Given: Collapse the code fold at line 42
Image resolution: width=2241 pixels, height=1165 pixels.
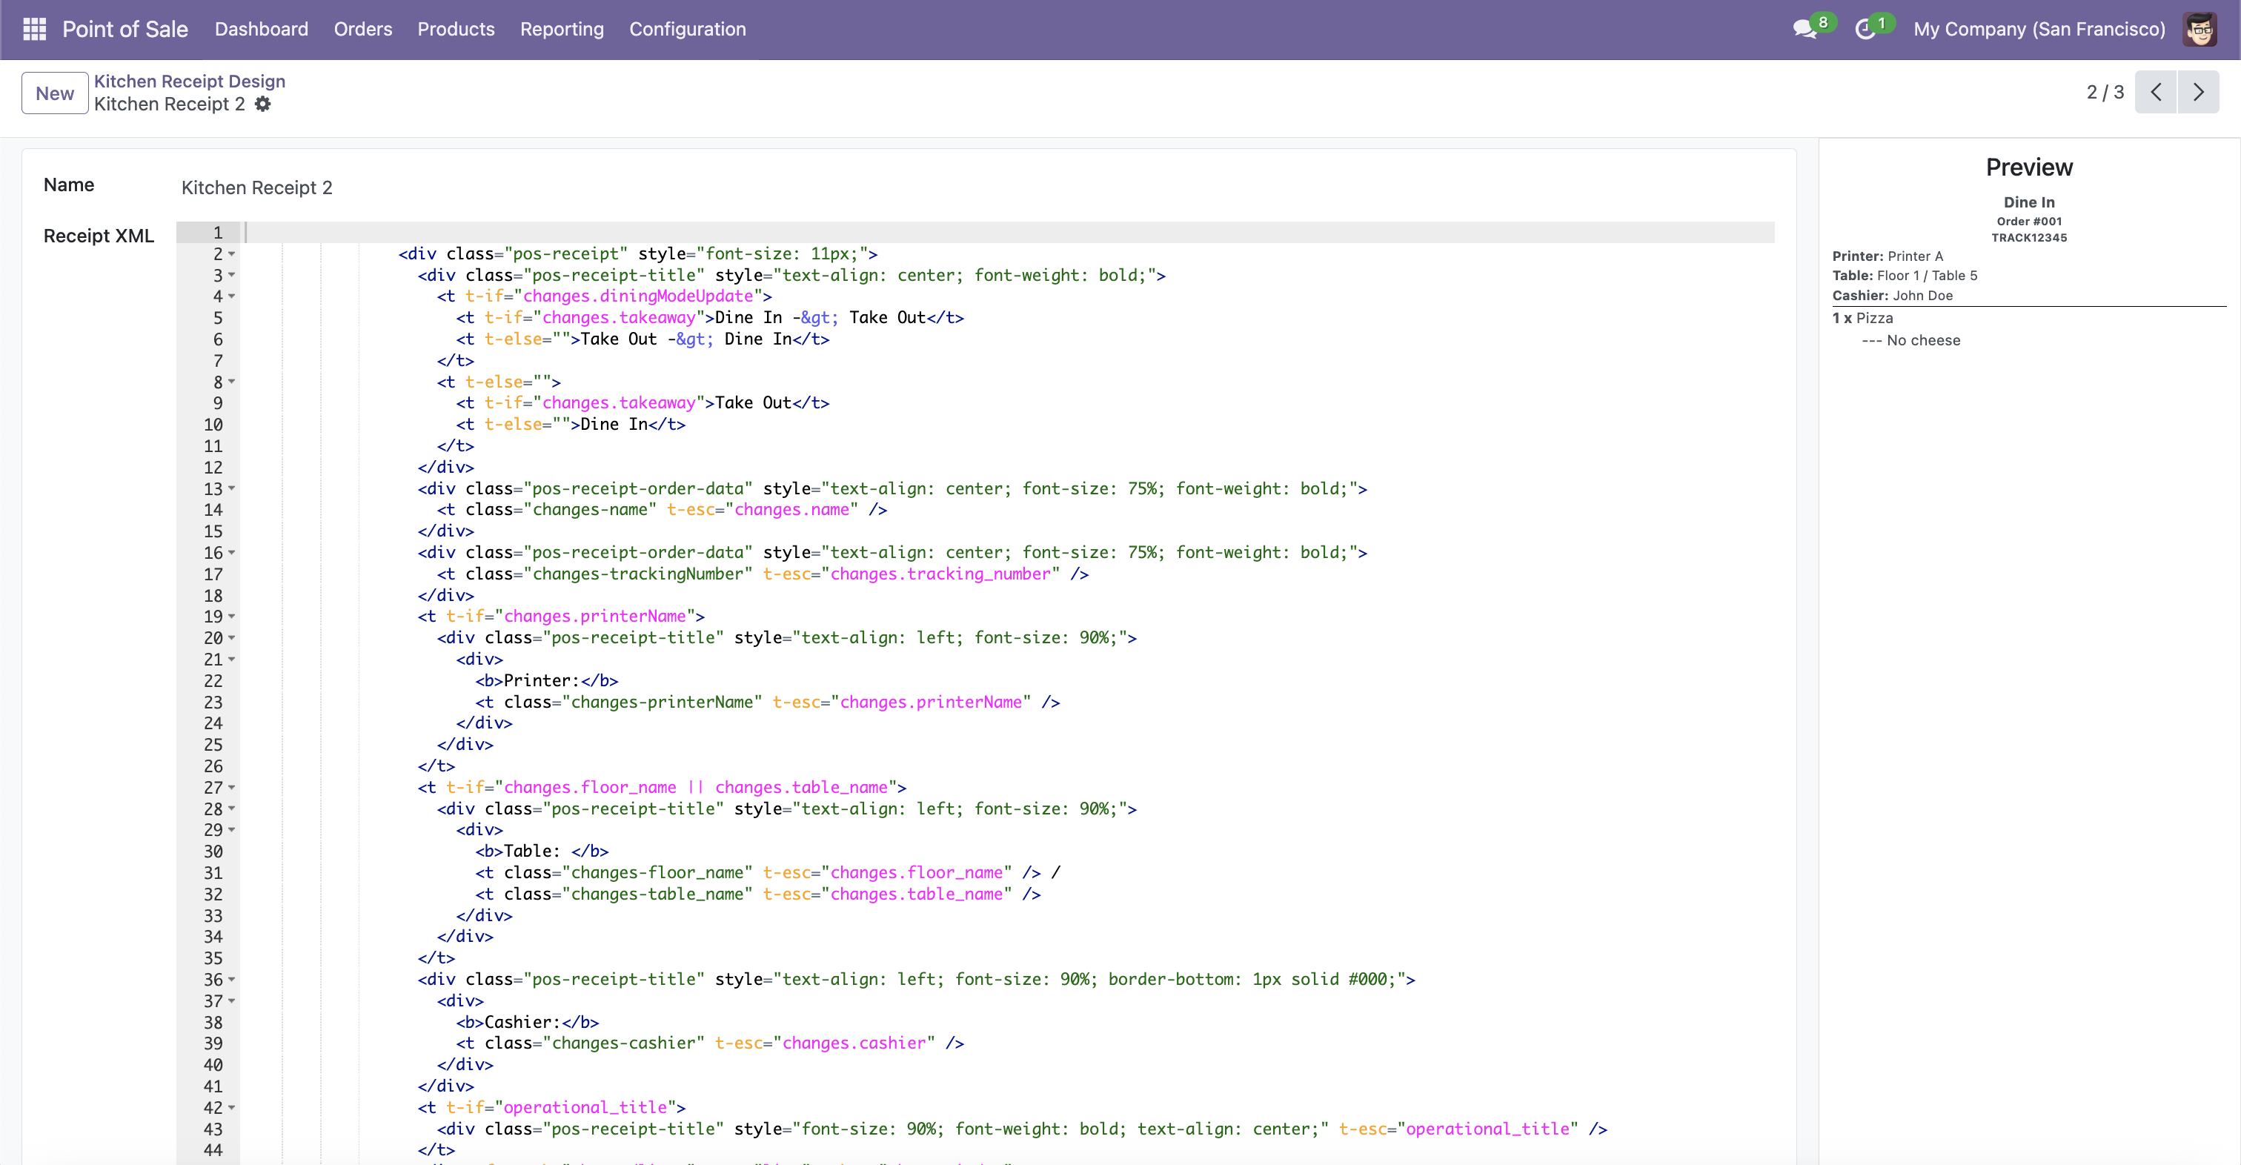Looking at the screenshot, I should pos(232,1108).
